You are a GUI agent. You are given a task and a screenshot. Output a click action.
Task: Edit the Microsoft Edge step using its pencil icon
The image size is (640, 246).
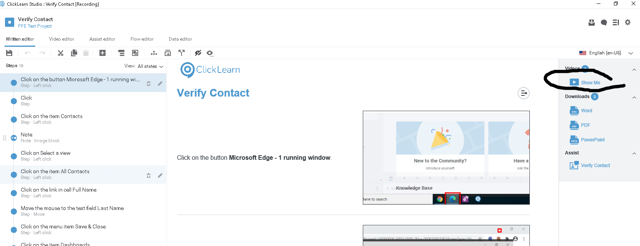(x=160, y=84)
